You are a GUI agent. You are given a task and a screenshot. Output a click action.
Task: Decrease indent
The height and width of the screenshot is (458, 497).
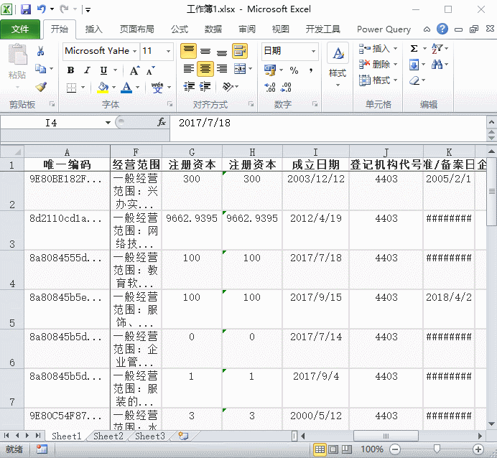(x=189, y=86)
